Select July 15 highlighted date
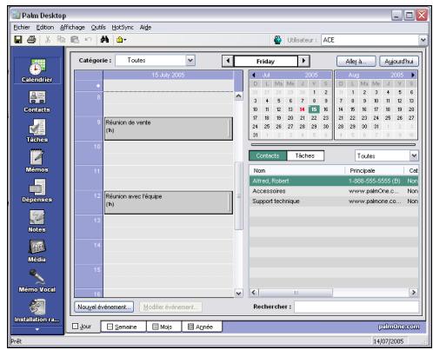Image resolution: width=433 pixels, height=350 pixels. 314,109
